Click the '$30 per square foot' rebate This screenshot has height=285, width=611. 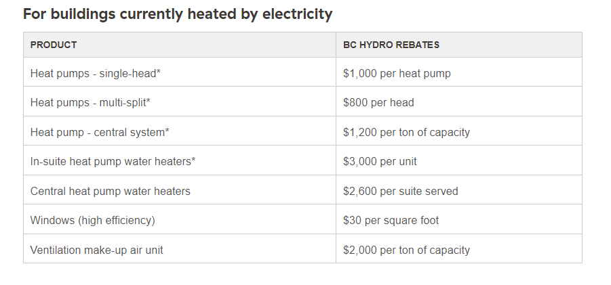(x=391, y=220)
